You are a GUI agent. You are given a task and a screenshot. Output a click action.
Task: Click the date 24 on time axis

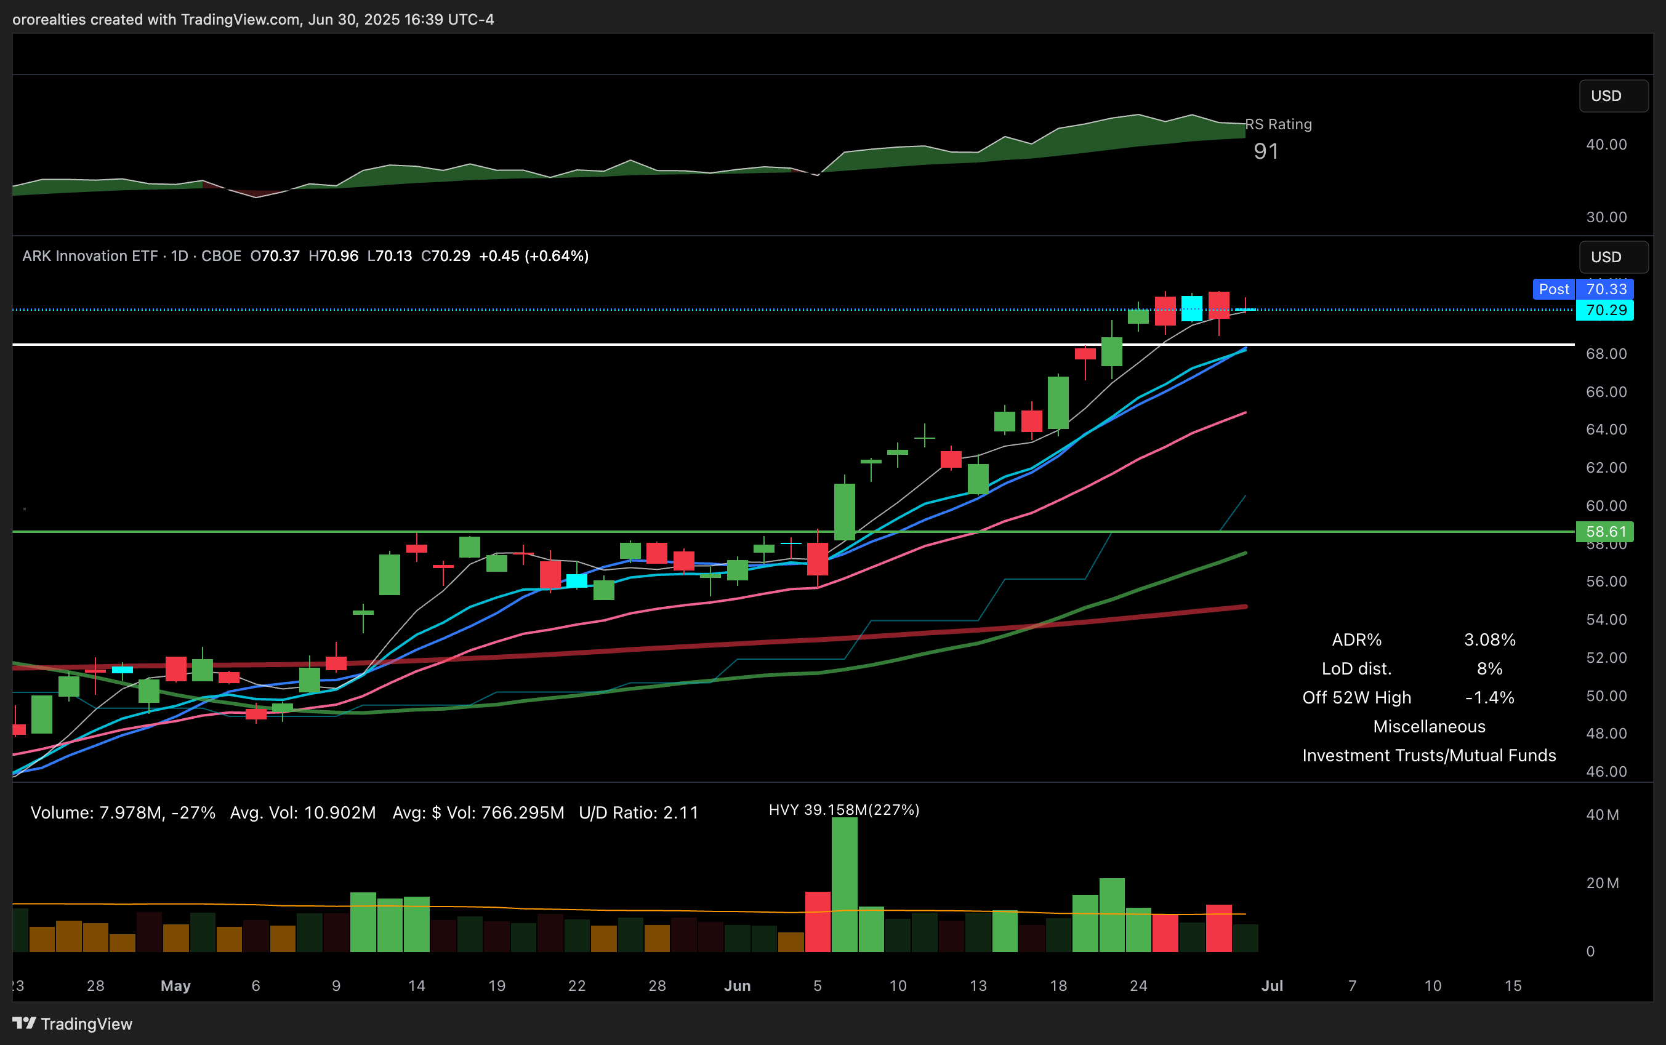[x=1138, y=987]
